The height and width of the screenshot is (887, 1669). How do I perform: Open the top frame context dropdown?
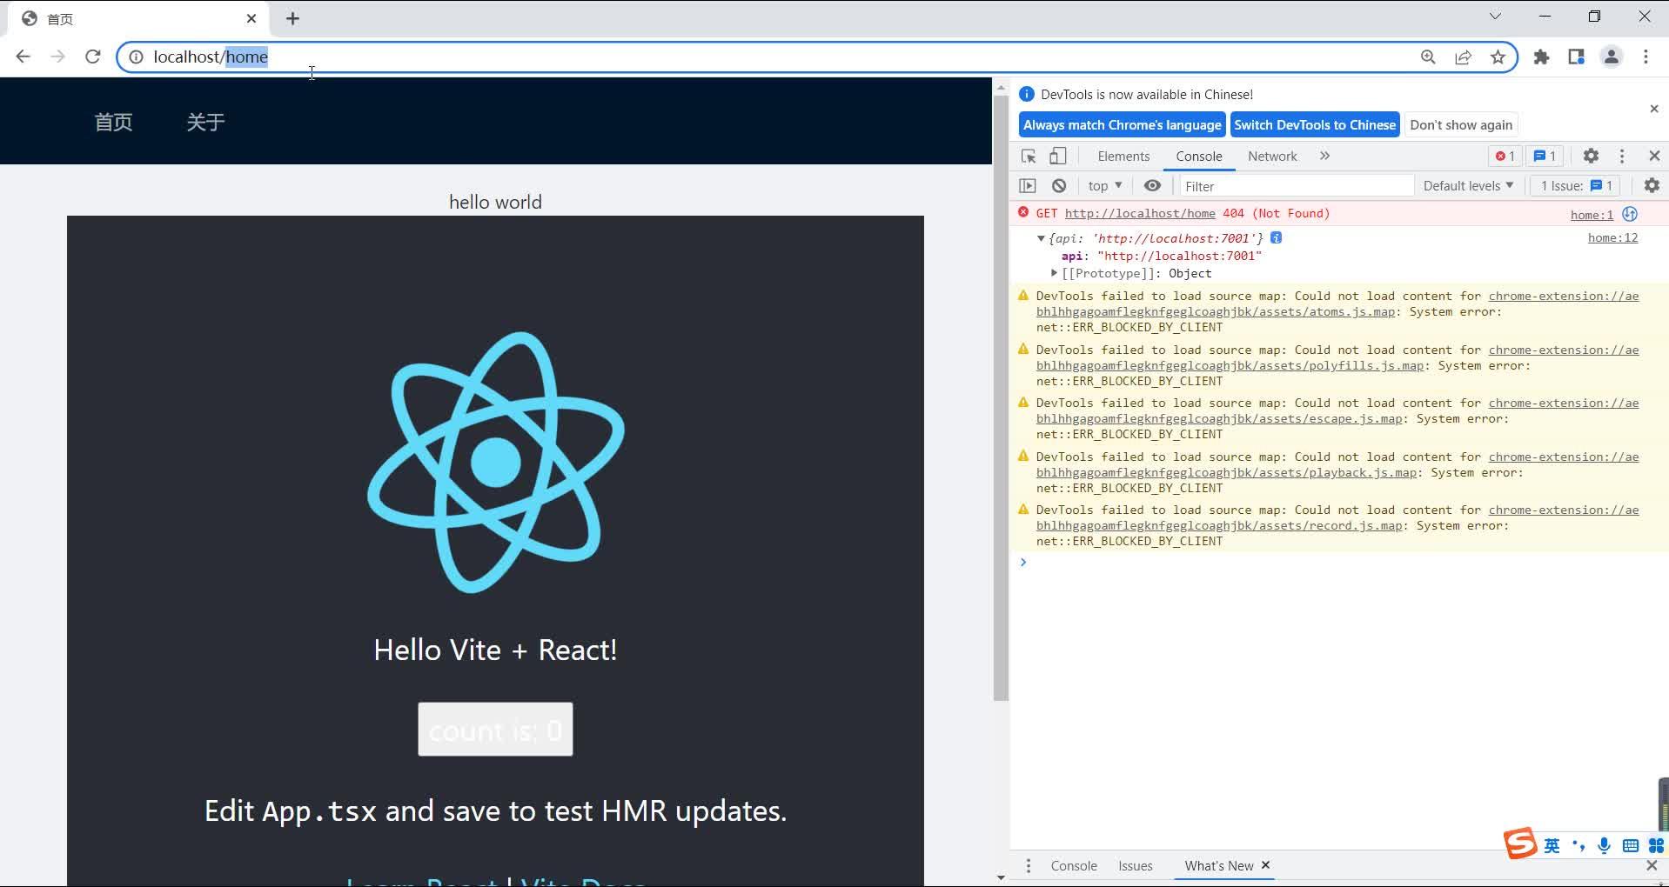pyautogui.click(x=1103, y=185)
